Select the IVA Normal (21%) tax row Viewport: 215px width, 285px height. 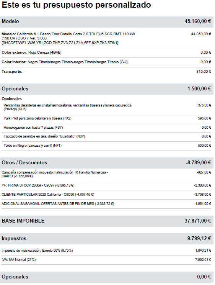pyautogui.click(x=106, y=260)
